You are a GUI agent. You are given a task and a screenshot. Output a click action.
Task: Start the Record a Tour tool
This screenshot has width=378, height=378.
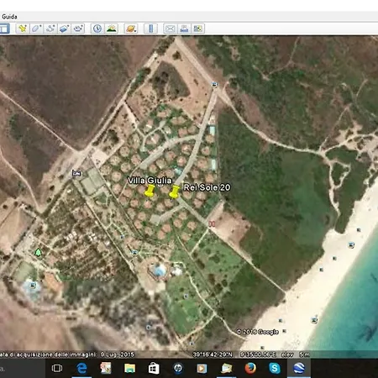(78, 29)
